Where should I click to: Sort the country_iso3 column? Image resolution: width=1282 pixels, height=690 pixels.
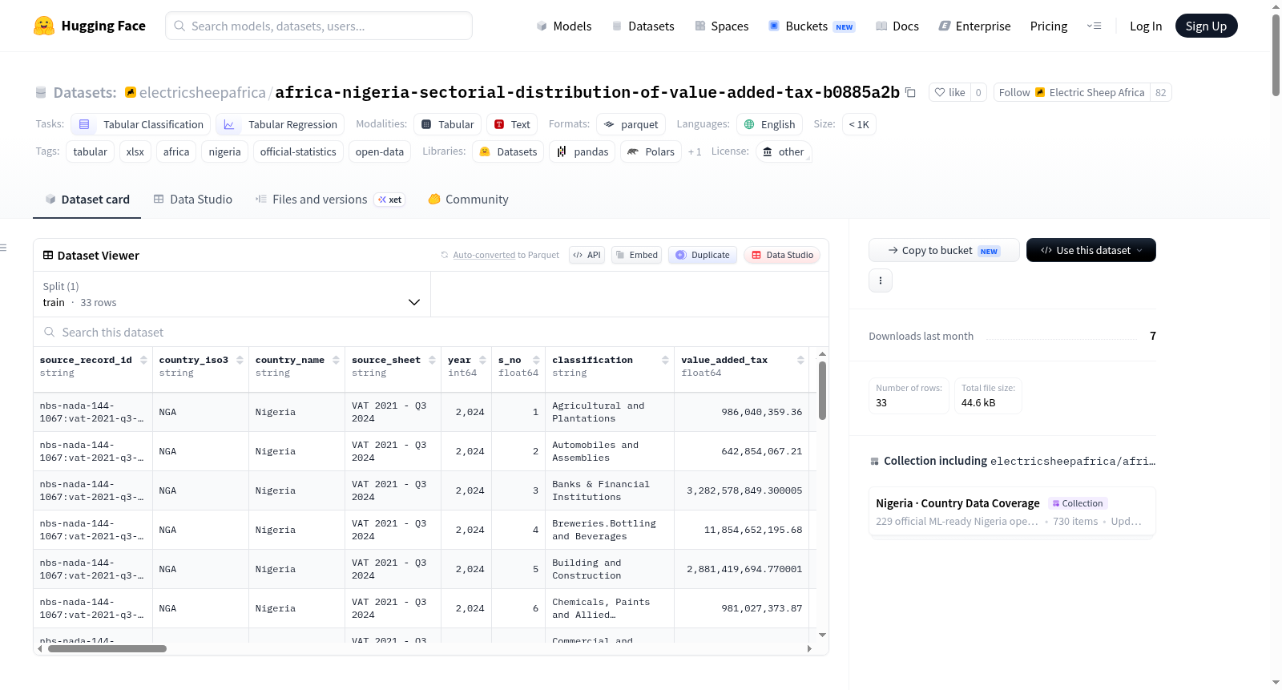point(240,360)
